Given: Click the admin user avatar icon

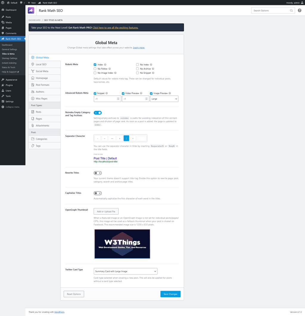Looking at the screenshot, I should tap(302, 3).
